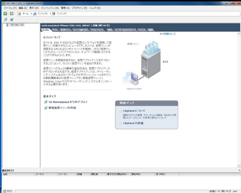Switch to the 構成 tab
Image resolution: width=241 pixels, height=193 pixels.
click(110, 30)
